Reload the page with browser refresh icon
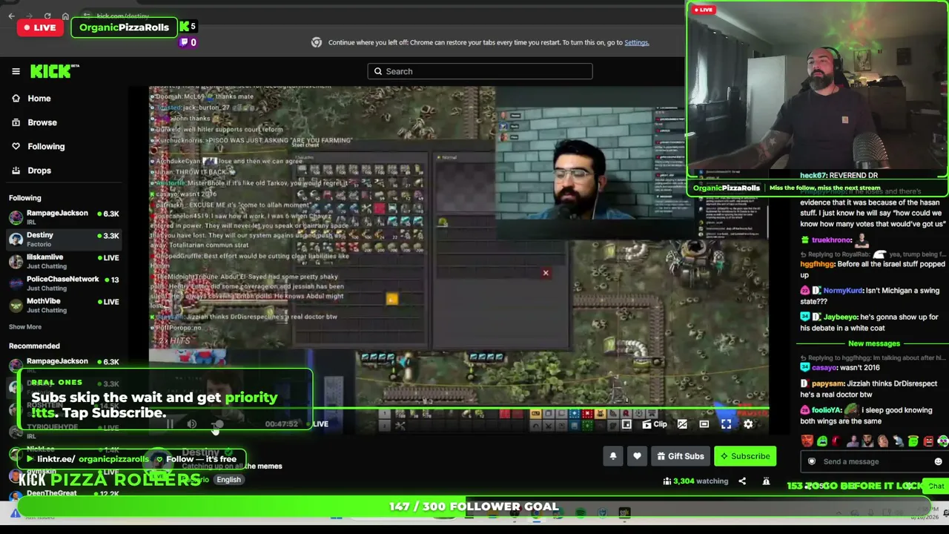This screenshot has width=949, height=534. click(47, 16)
